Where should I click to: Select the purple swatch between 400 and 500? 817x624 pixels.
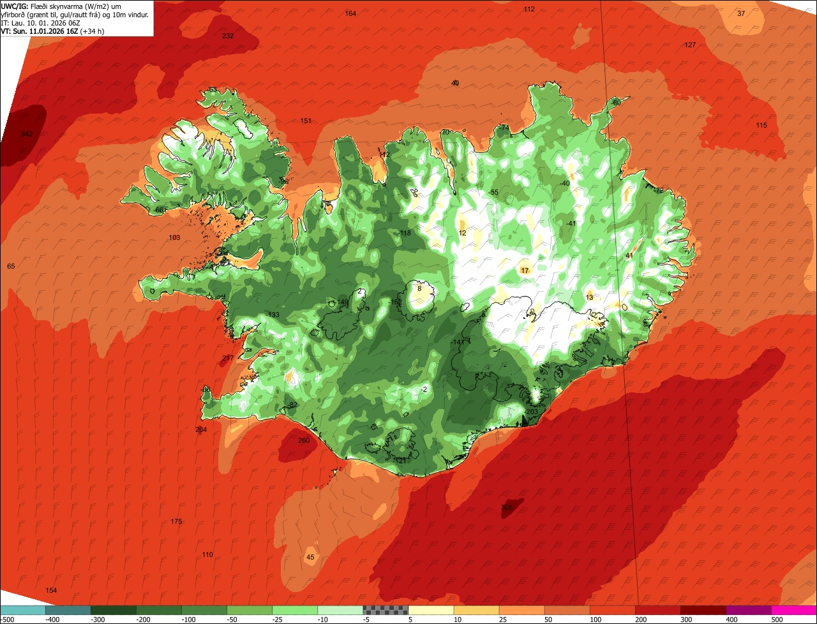tap(748, 610)
